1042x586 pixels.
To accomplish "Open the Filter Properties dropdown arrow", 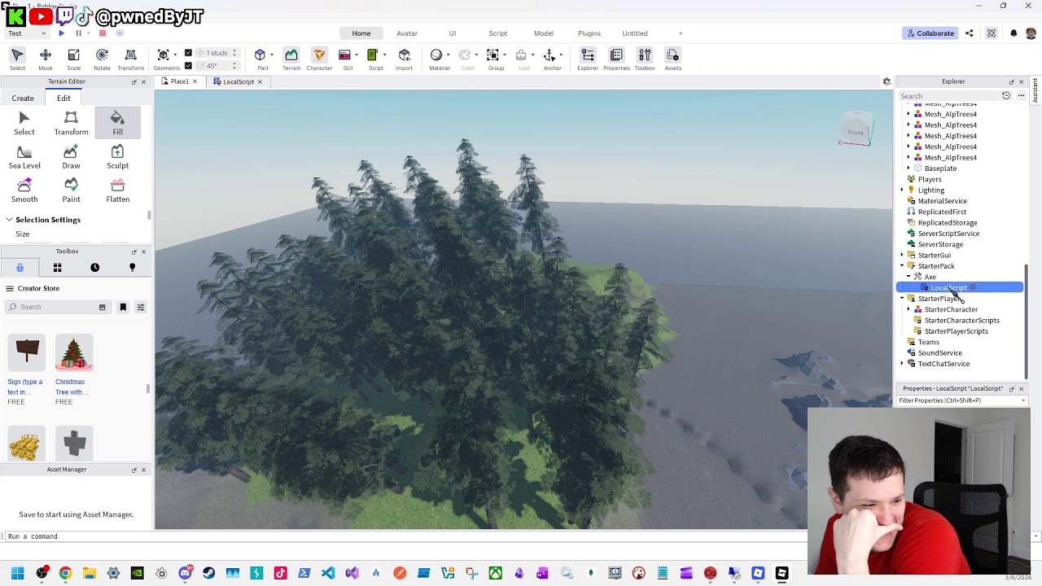I will coord(1023,400).
